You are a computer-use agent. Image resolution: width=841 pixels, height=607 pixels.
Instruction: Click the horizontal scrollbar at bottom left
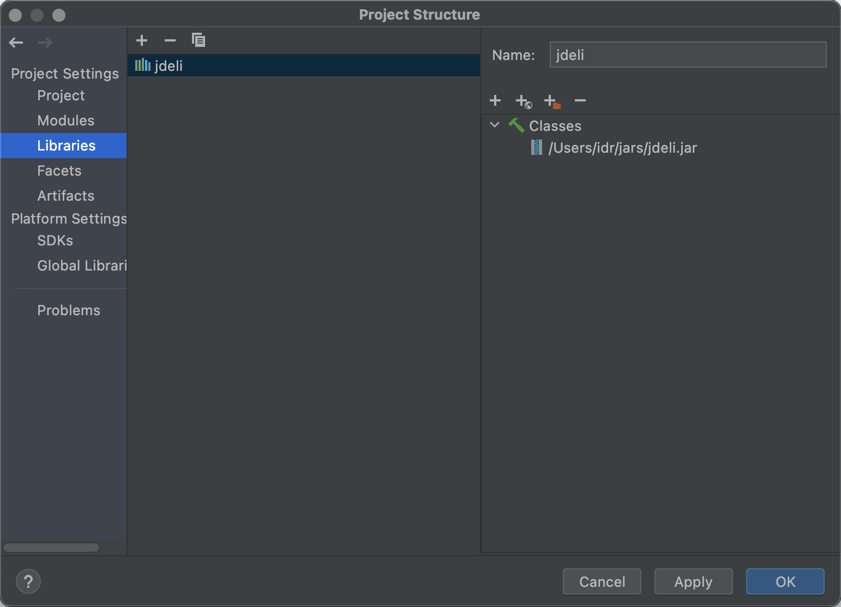pyautogui.click(x=51, y=547)
